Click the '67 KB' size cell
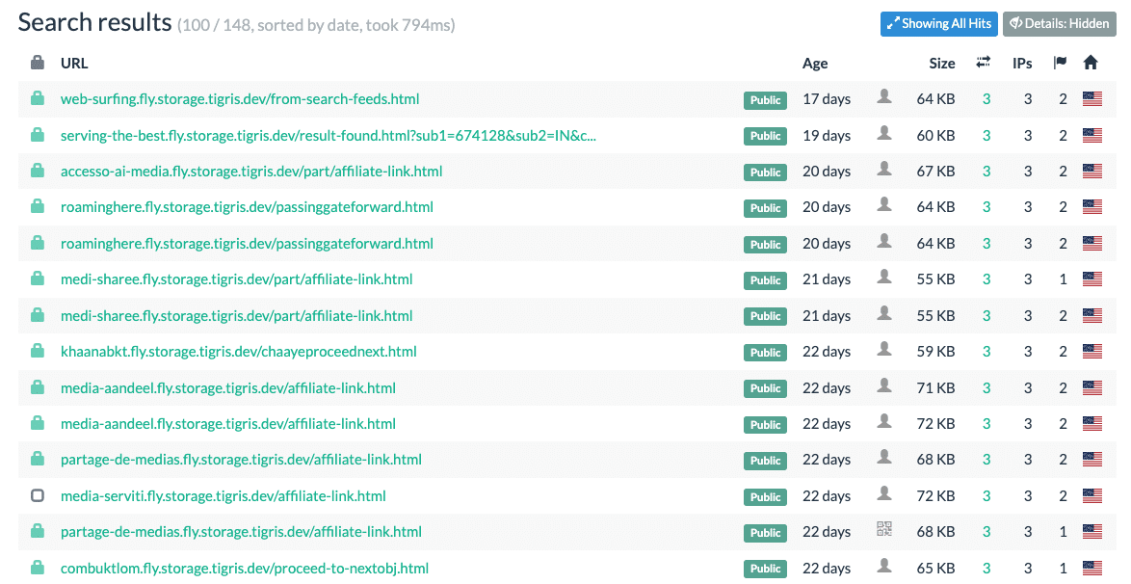1131x584 pixels. click(935, 172)
